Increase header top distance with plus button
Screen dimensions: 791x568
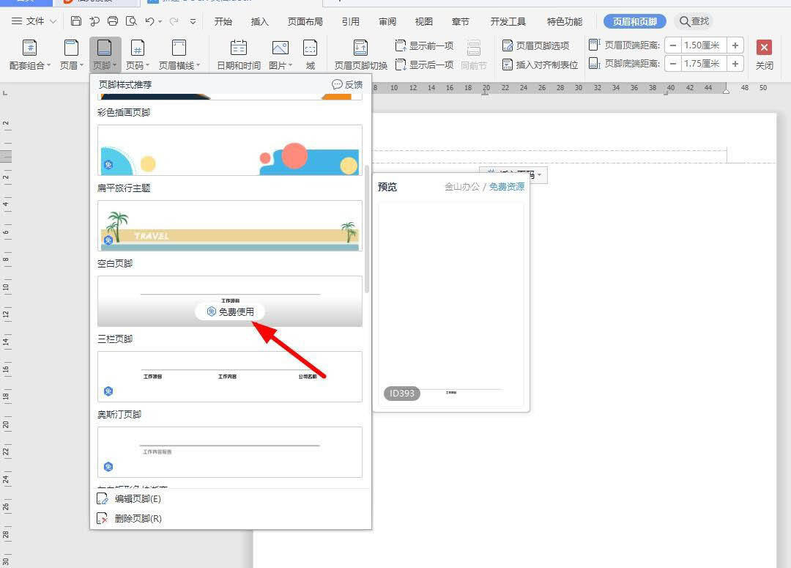[x=735, y=45]
